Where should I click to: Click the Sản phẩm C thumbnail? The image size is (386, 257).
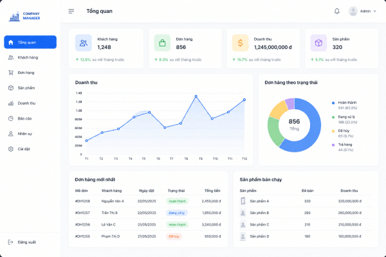(243, 224)
